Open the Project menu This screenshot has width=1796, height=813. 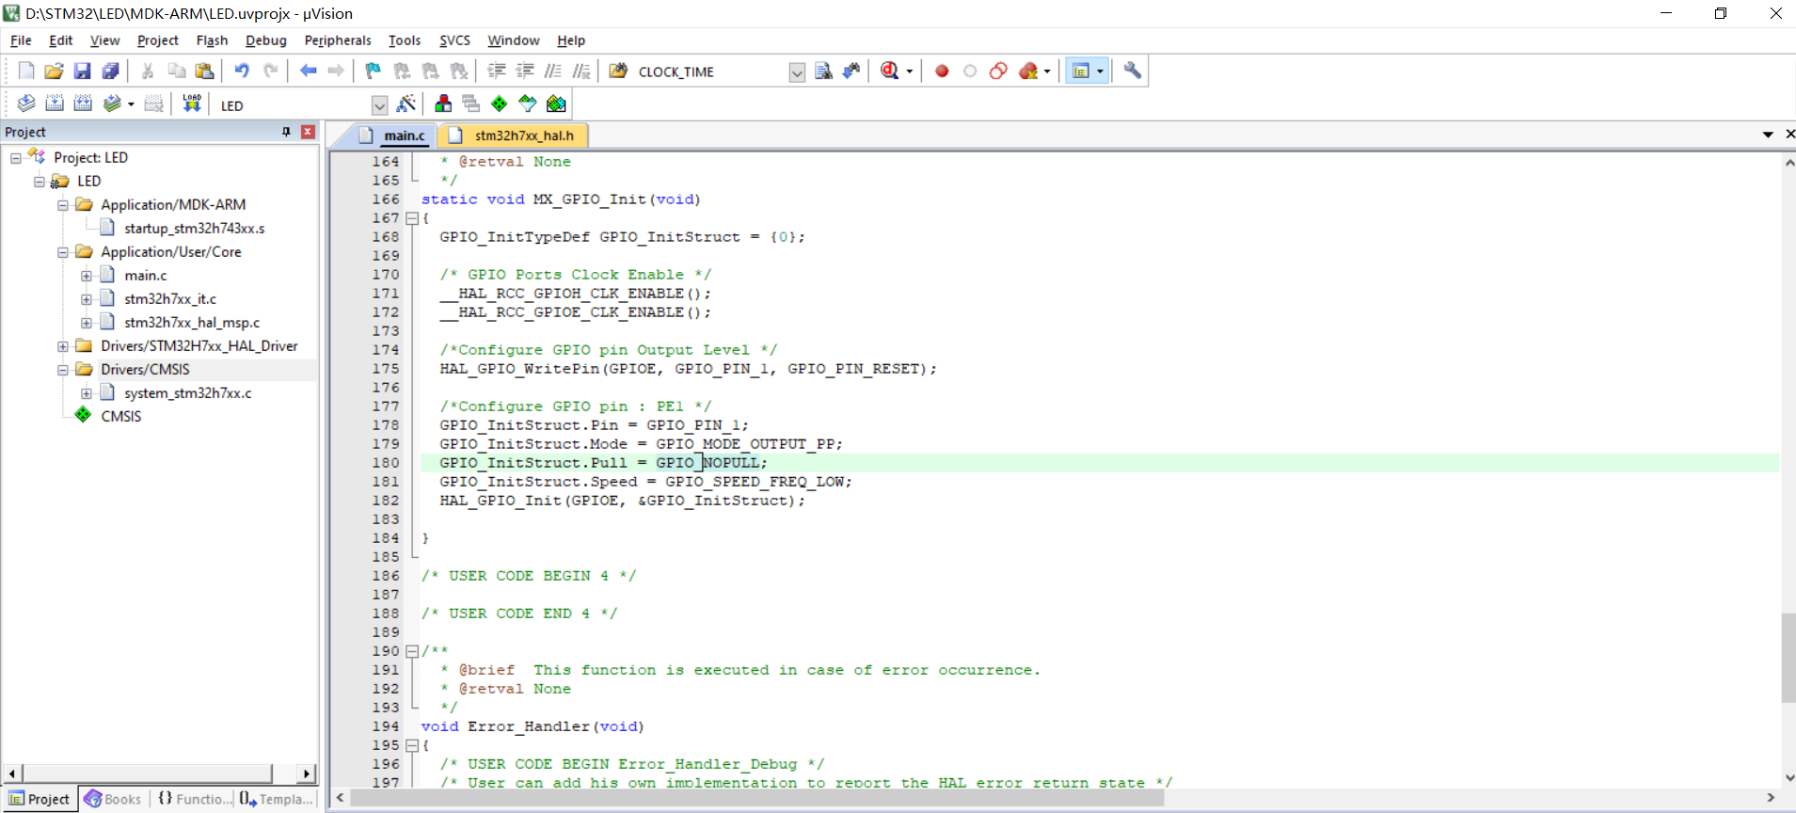pos(157,40)
